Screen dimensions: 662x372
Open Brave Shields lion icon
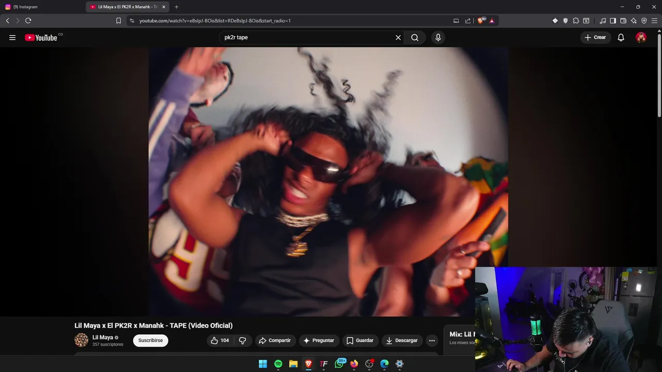(x=481, y=21)
